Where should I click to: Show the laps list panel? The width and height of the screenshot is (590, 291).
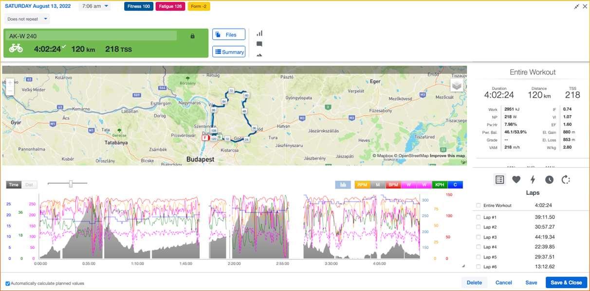point(499,180)
